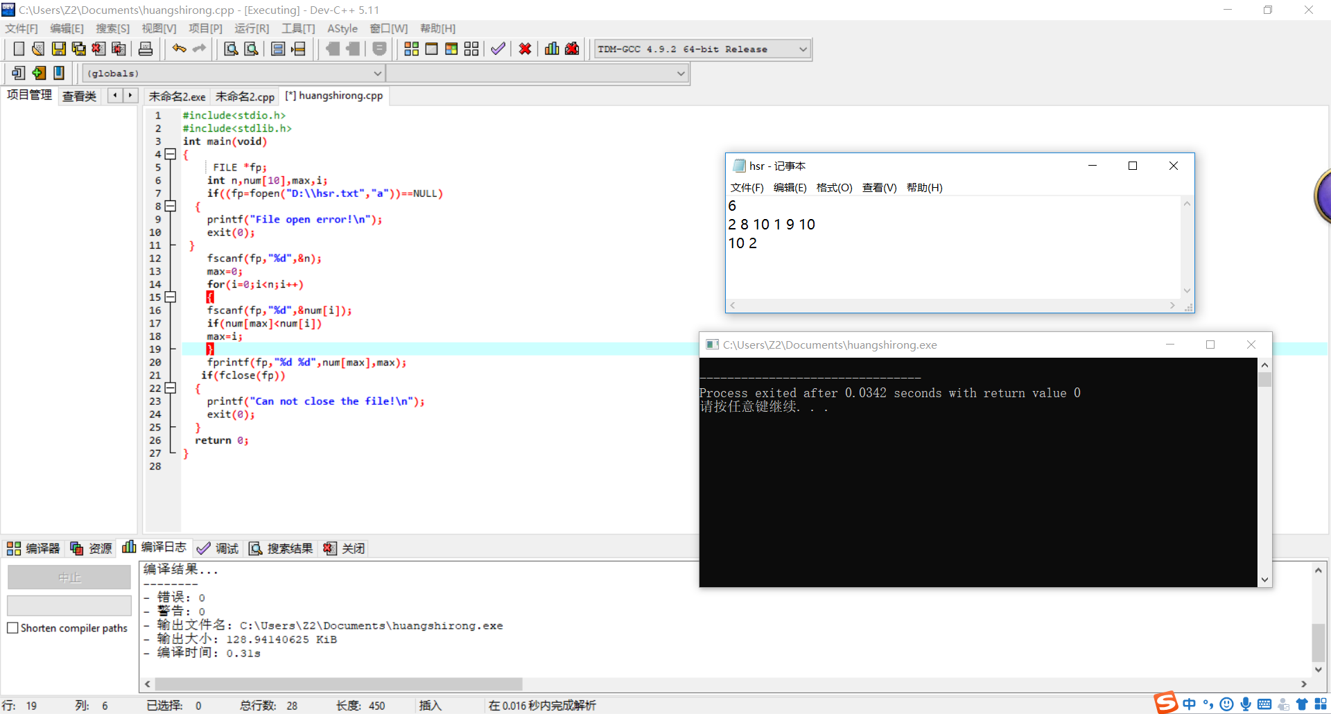
Task: Click the Close All toolbar icon
Action: point(119,49)
